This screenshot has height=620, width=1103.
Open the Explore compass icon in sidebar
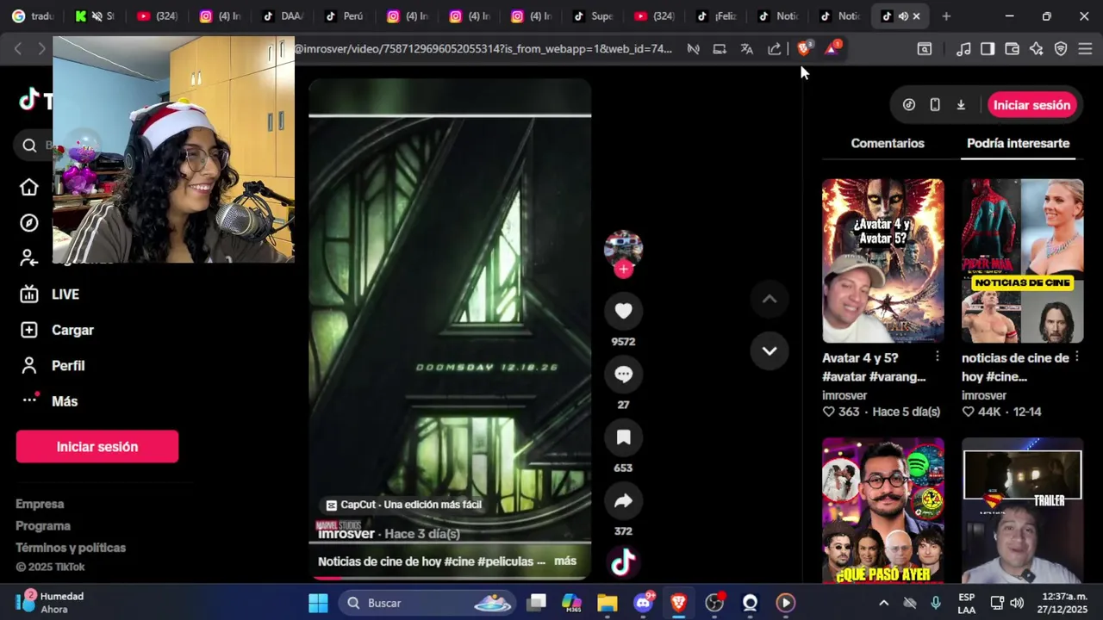(x=29, y=223)
